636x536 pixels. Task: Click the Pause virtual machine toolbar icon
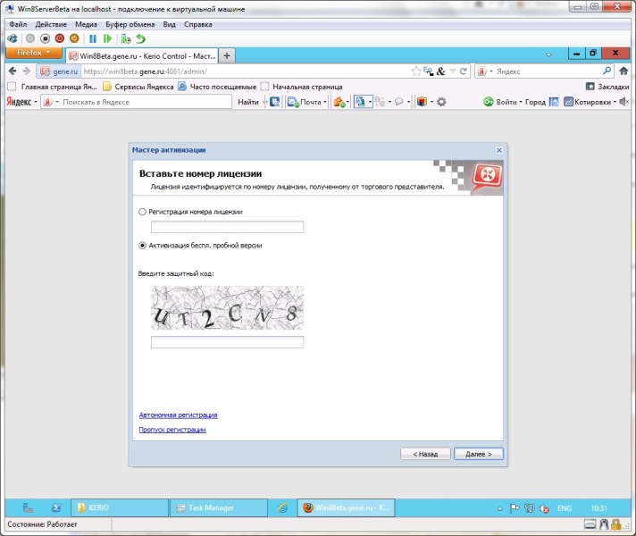click(x=93, y=38)
